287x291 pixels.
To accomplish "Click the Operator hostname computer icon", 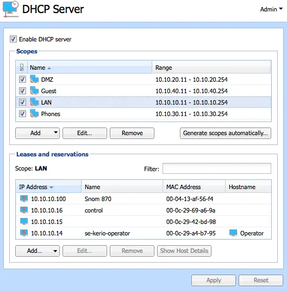I will 233,233.
